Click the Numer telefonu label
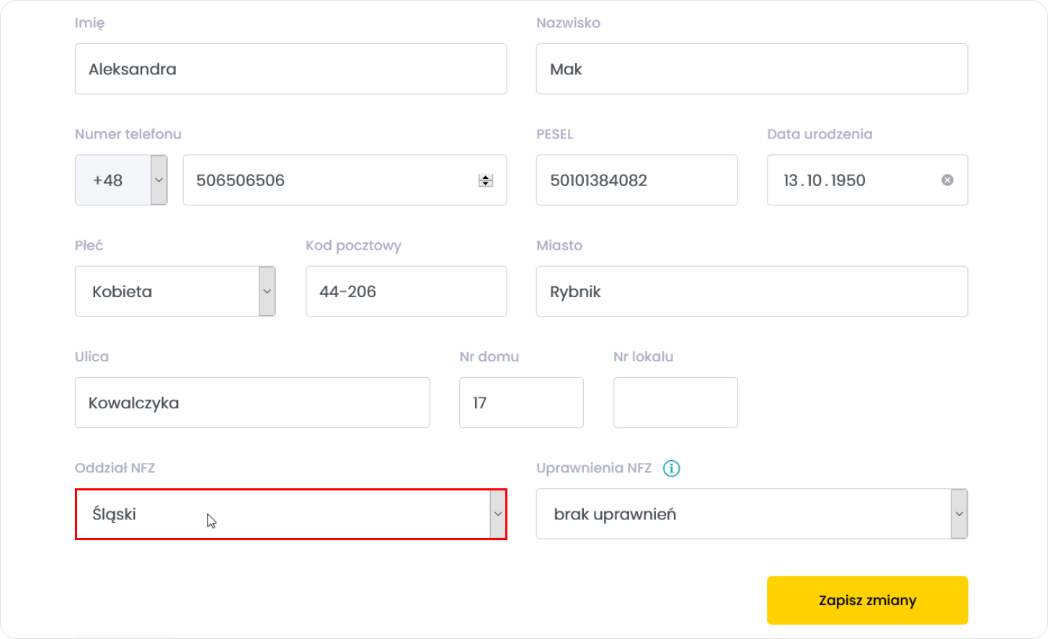This screenshot has height=639, width=1048. coord(128,134)
